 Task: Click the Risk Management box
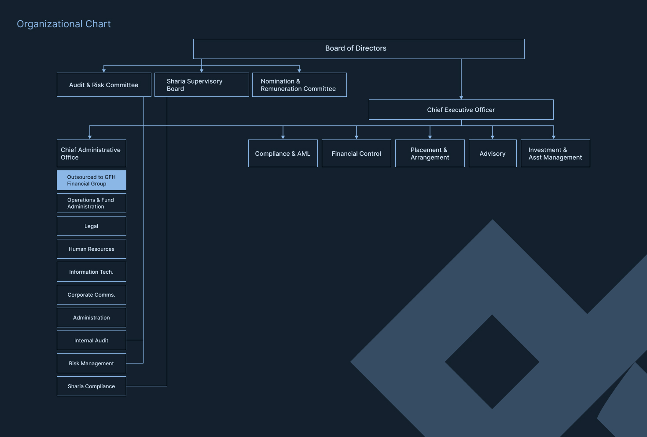pos(91,364)
